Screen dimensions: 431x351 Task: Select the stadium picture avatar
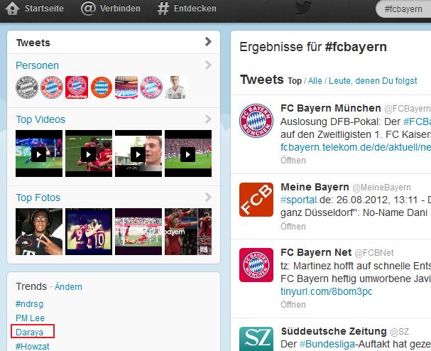tap(126, 87)
